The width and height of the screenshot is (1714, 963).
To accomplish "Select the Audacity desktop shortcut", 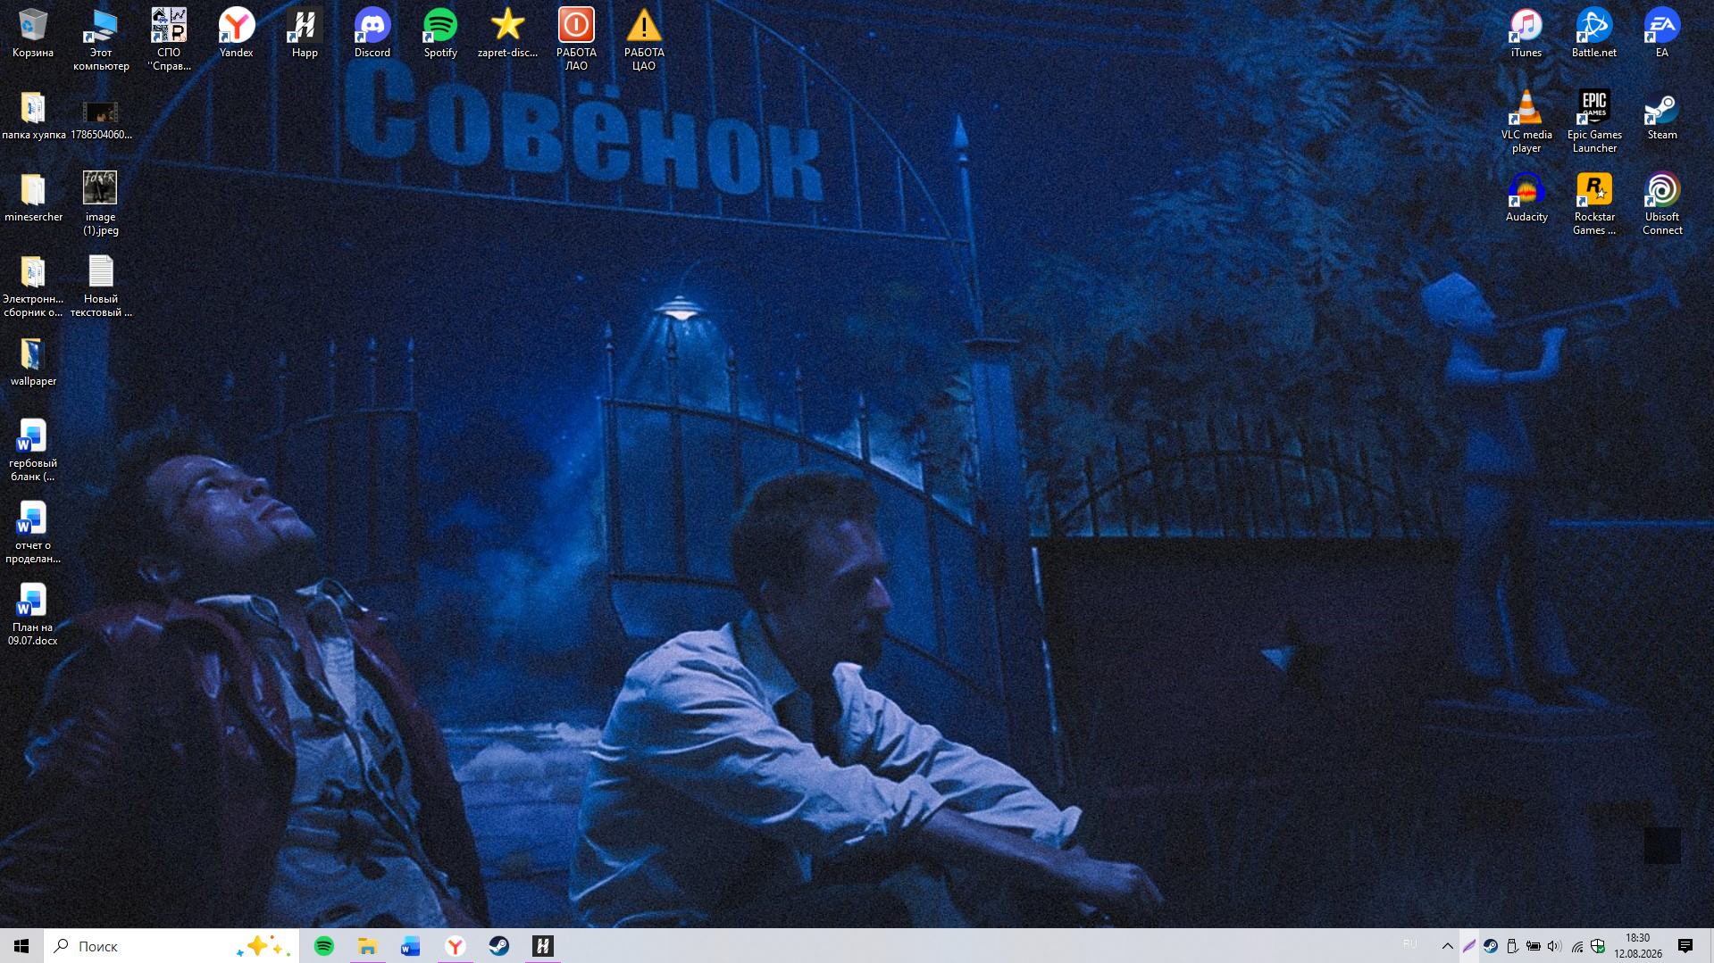I will pyautogui.click(x=1526, y=198).
